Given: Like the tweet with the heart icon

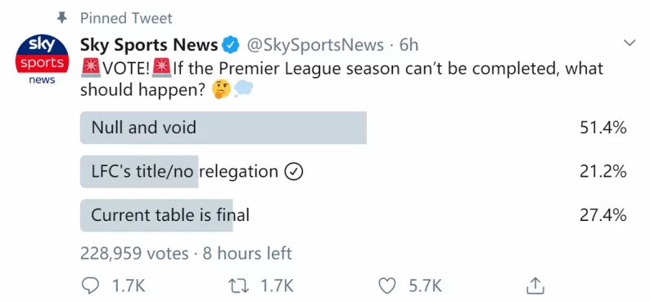Looking at the screenshot, I should [387, 286].
